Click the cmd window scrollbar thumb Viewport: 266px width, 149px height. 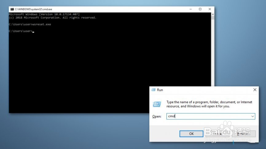point(213,18)
